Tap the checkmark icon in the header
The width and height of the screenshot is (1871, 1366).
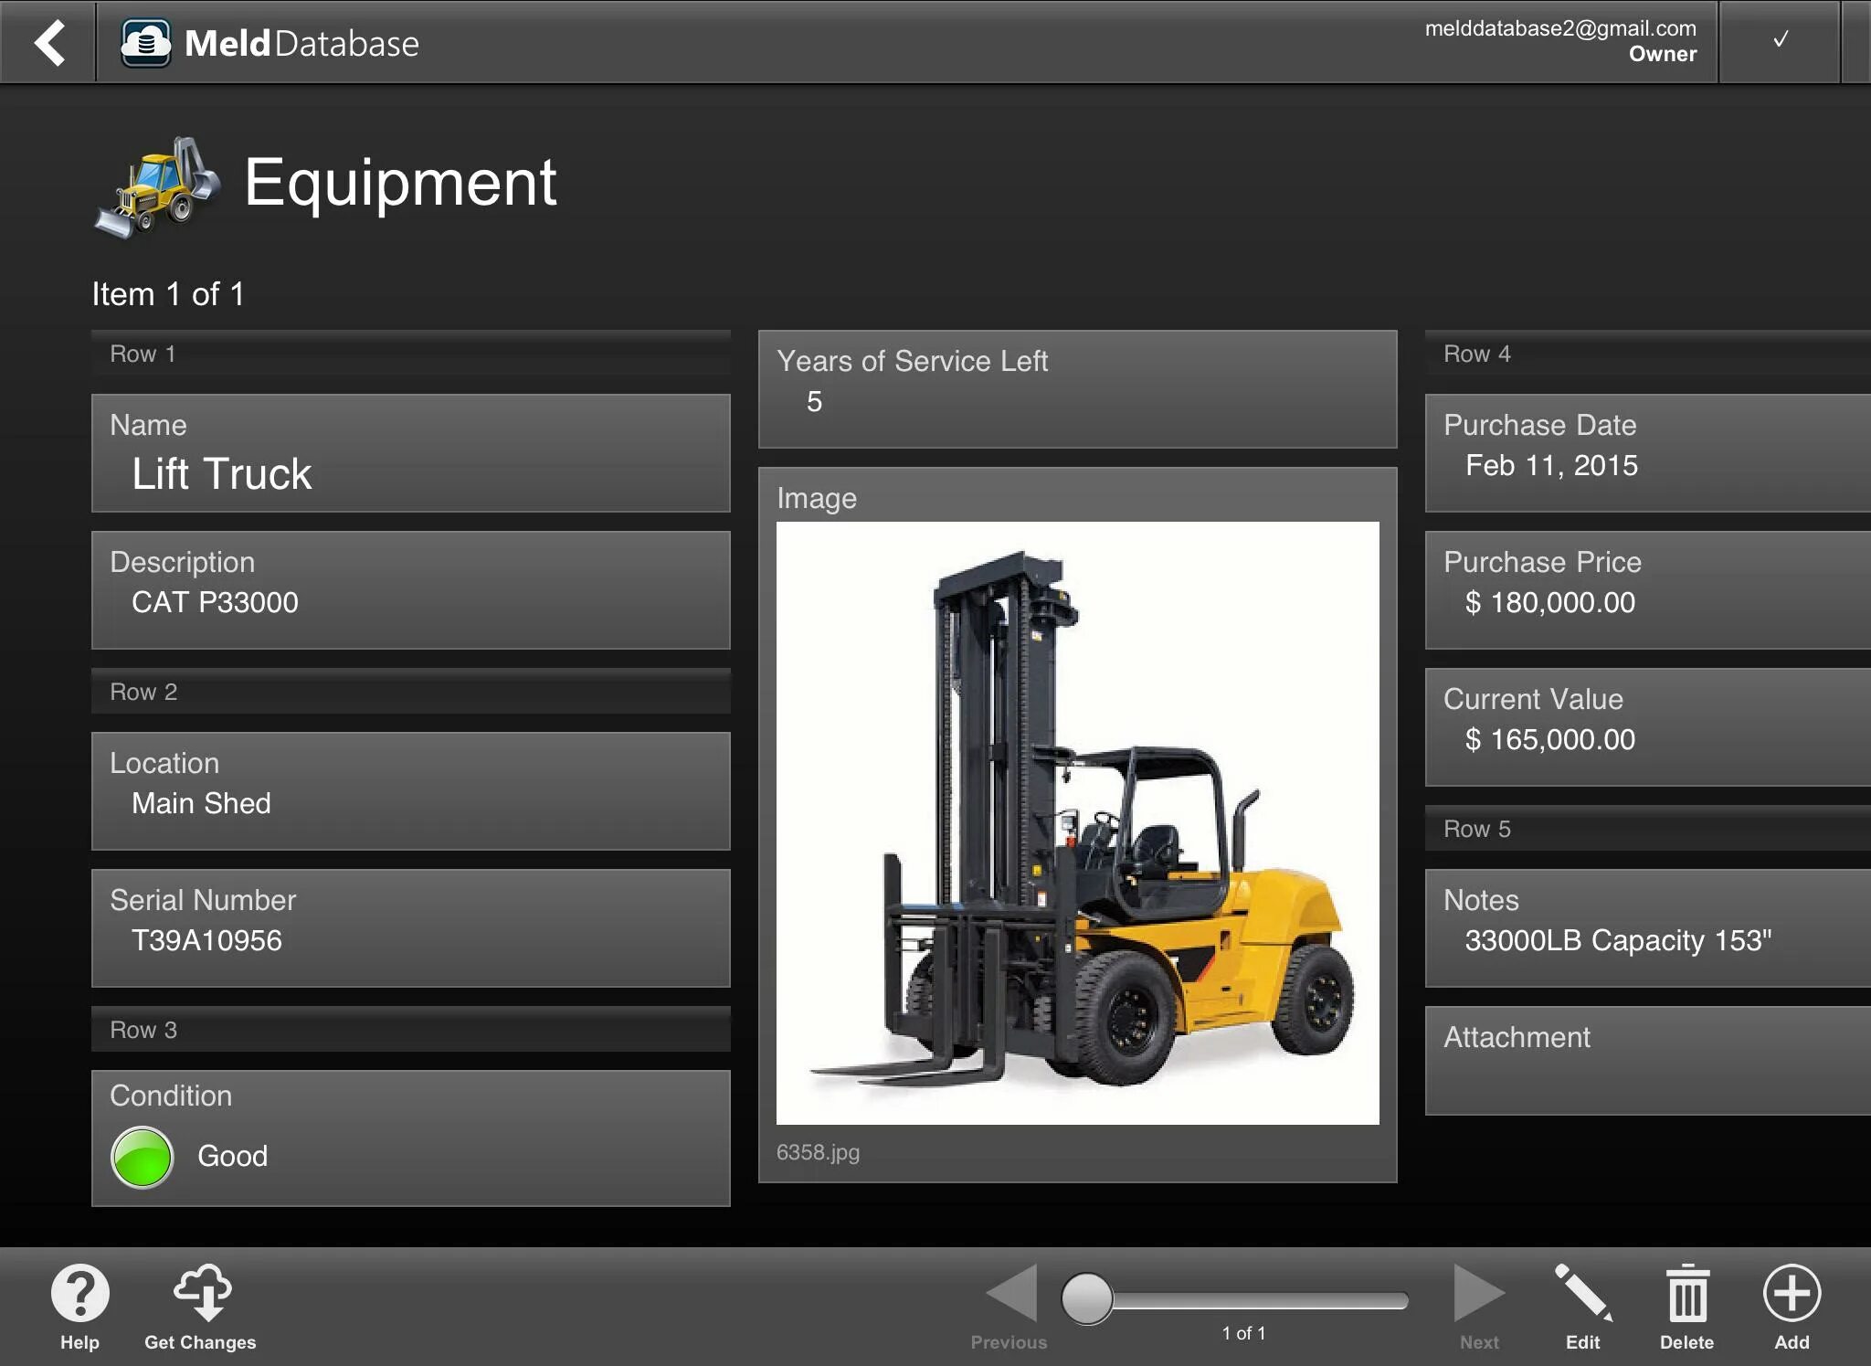(x=1780, y=40)
